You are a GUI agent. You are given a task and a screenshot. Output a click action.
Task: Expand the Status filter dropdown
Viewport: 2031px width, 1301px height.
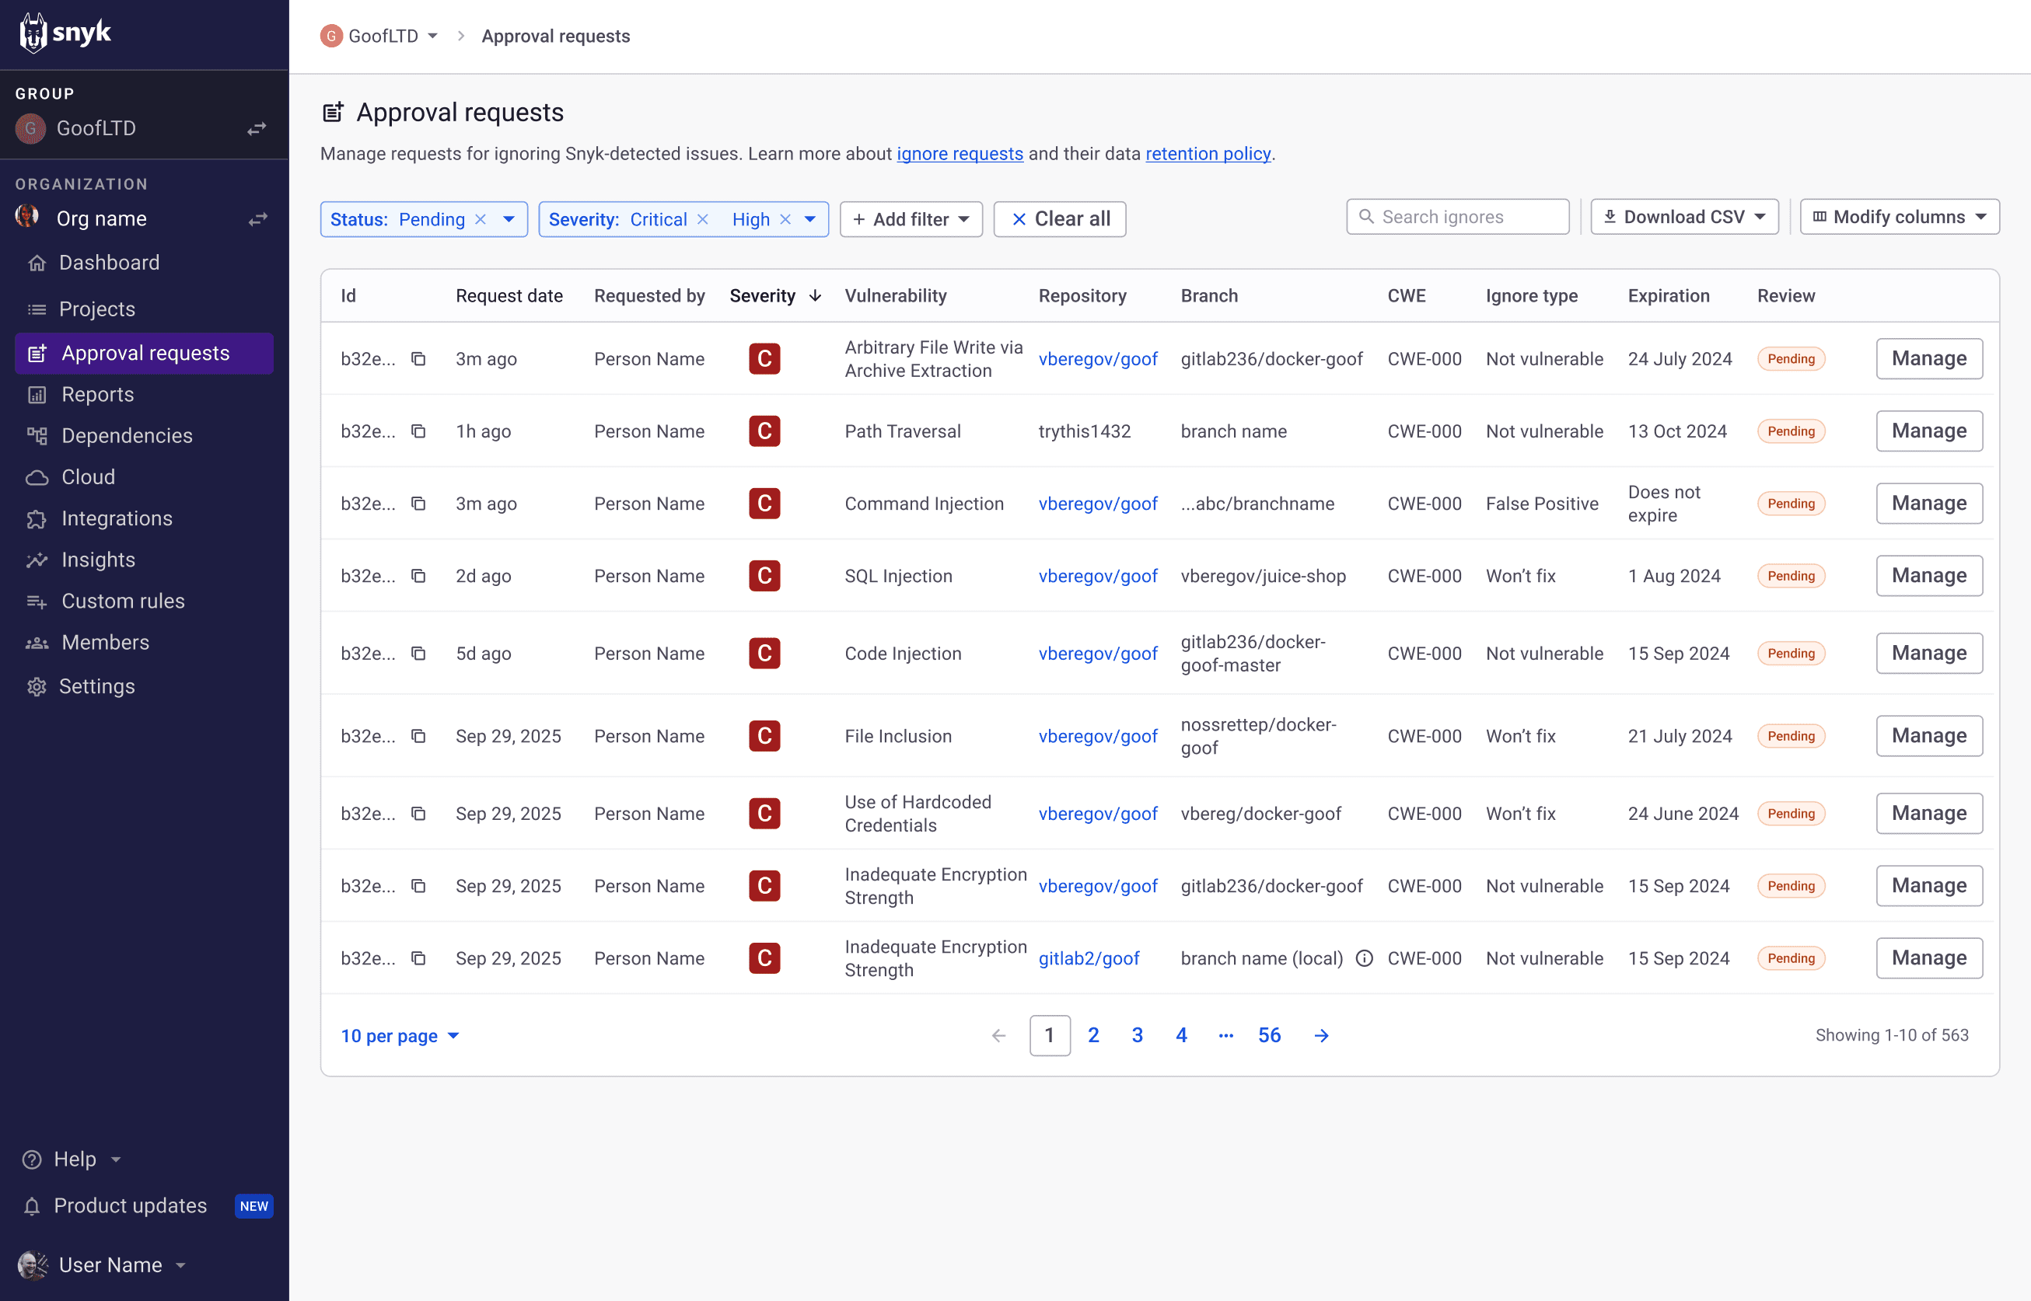509,219
